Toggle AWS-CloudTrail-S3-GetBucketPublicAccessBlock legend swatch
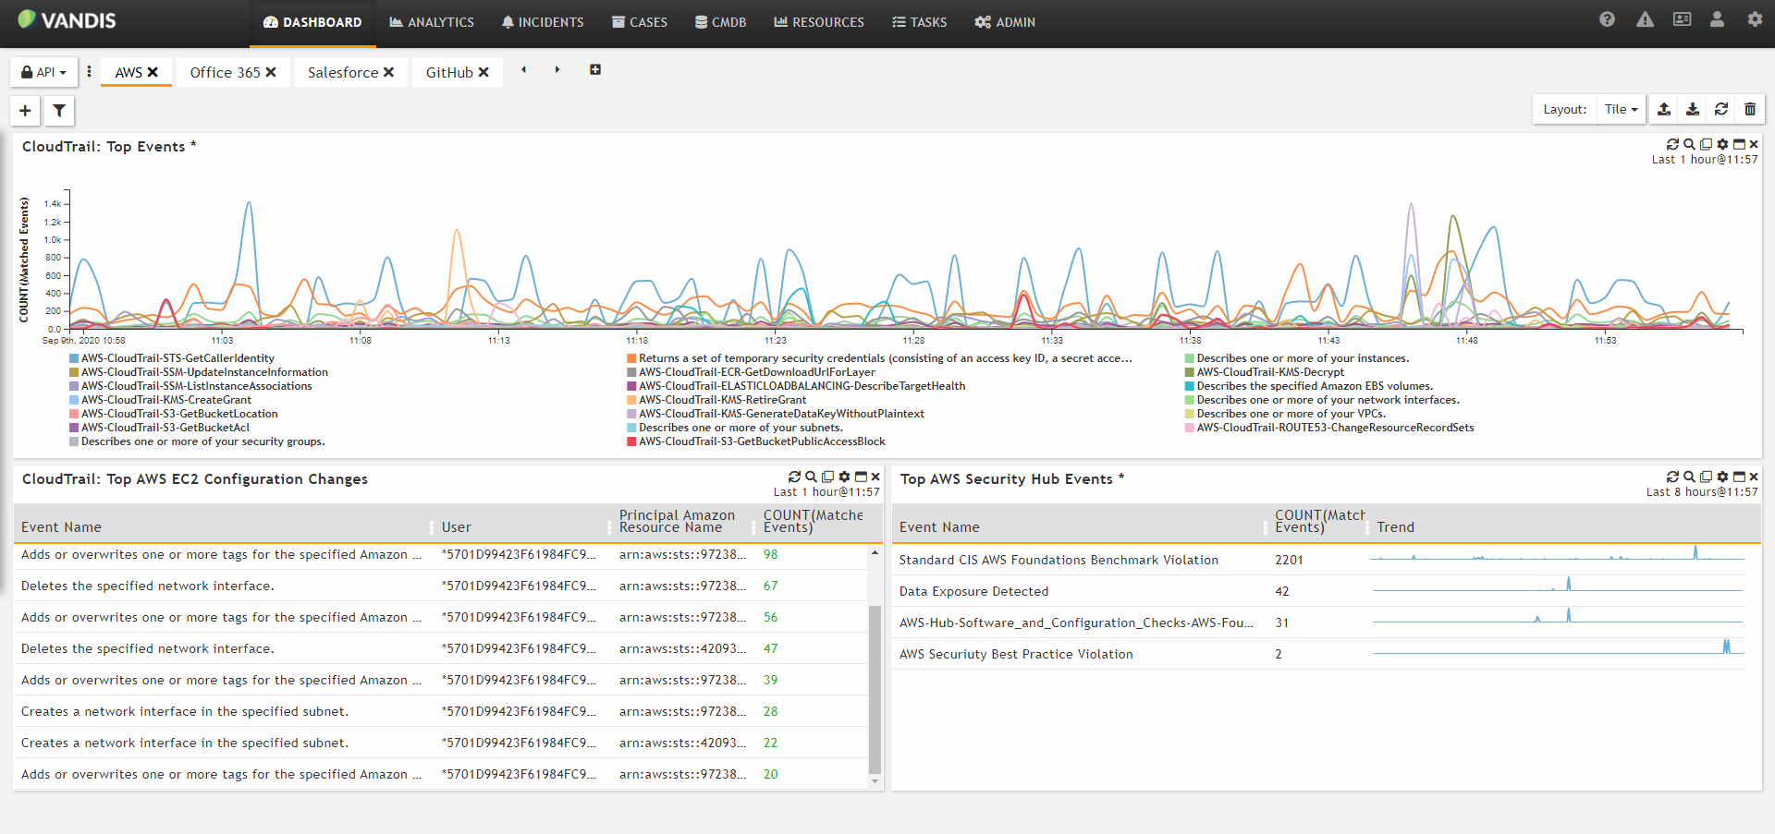This screenshot has height=834, width=1775. [631, 441]
